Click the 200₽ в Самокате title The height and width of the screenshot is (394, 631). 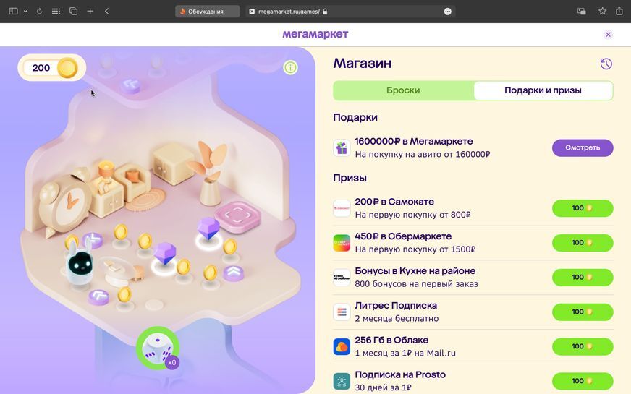point(394,202)
